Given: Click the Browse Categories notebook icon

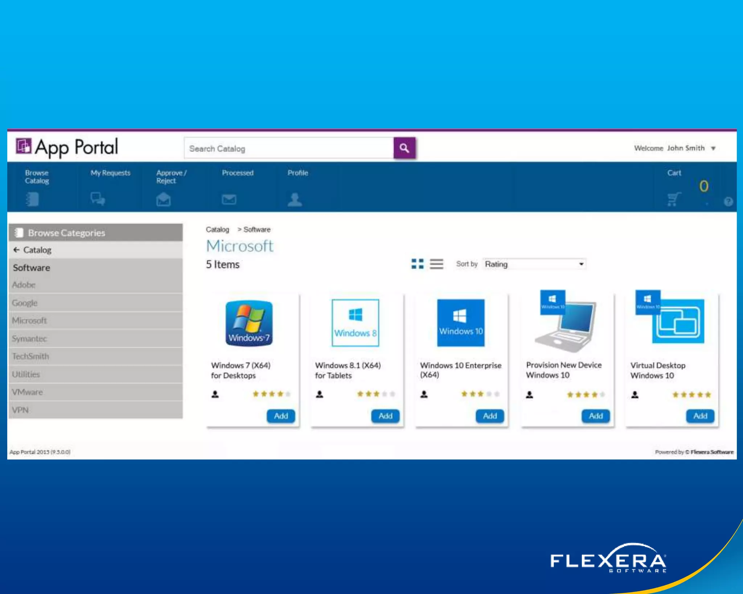Looking at the screenshot, I should coord(19,232).
